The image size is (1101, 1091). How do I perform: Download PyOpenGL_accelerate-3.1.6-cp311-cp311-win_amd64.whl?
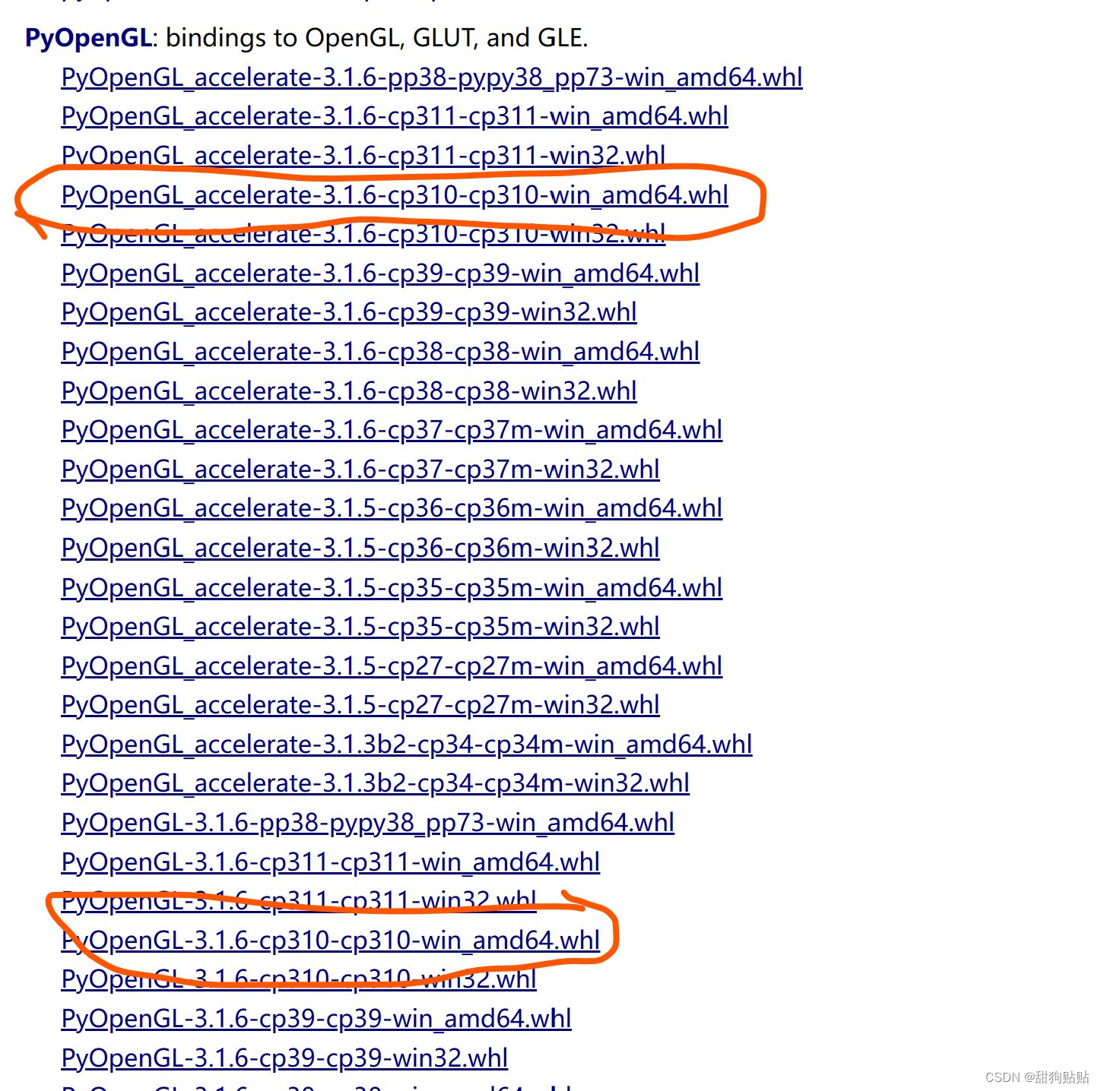(395, 116)
